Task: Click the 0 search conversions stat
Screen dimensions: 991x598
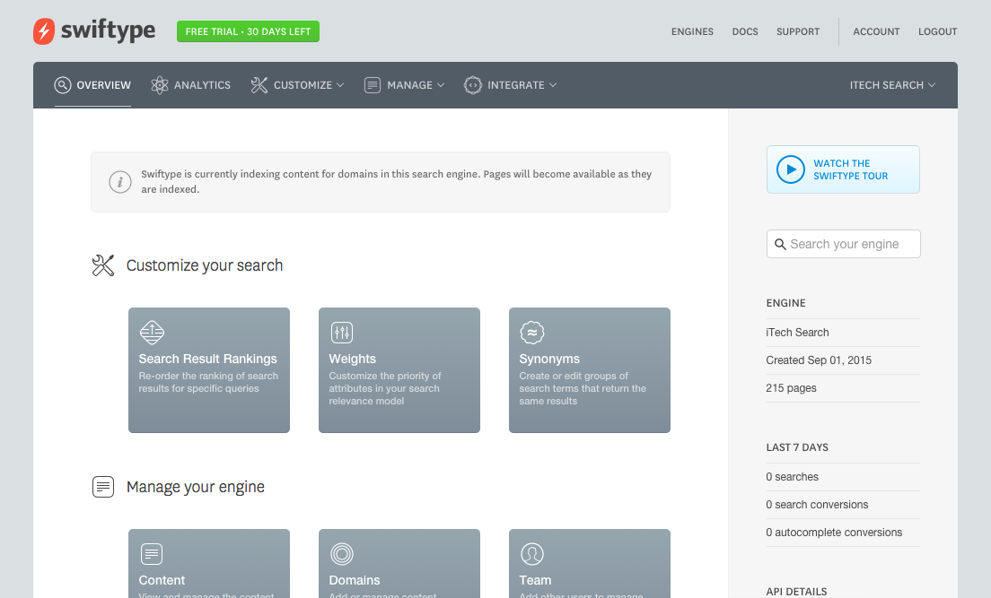Action: click(x=817, y=505)
